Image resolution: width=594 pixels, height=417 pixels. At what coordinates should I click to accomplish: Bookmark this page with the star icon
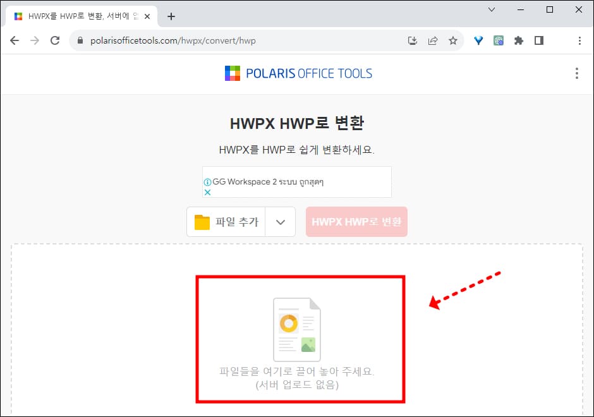tap(453, 40)
